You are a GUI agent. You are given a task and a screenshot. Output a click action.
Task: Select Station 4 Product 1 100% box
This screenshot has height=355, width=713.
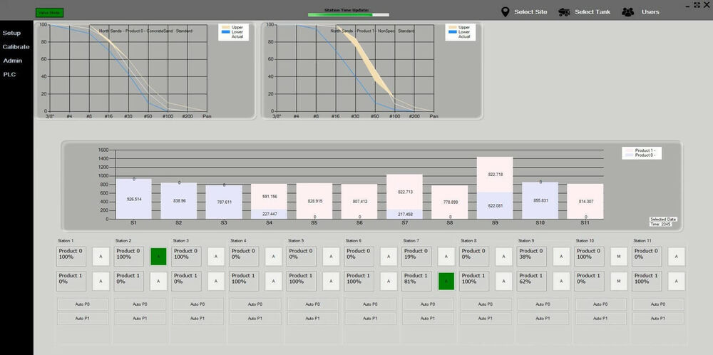tap(244, 282)
